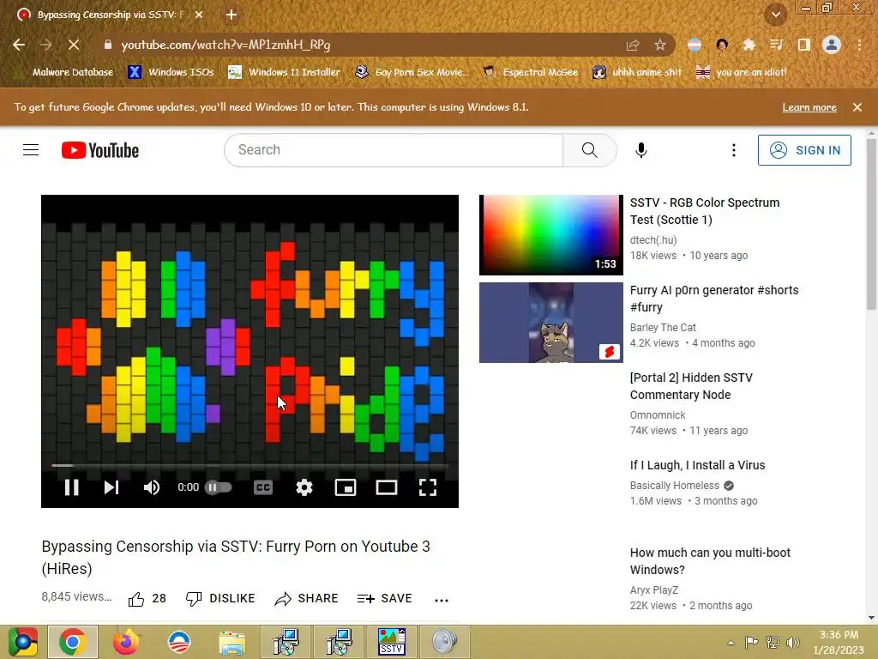The image size is (878, 659).
Task: Open the extensions puzzle icon
Action: click(x=749, y=45)
